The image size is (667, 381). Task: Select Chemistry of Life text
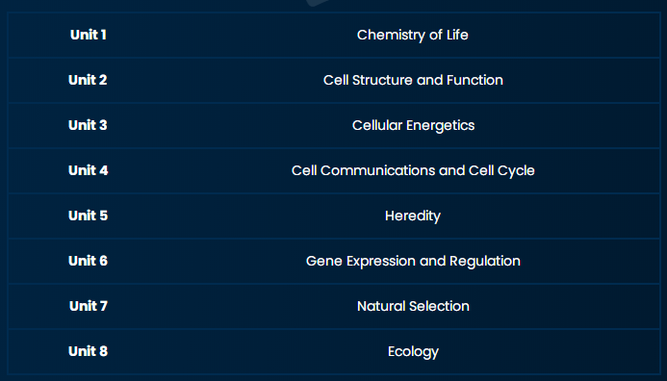coord(413,35)
